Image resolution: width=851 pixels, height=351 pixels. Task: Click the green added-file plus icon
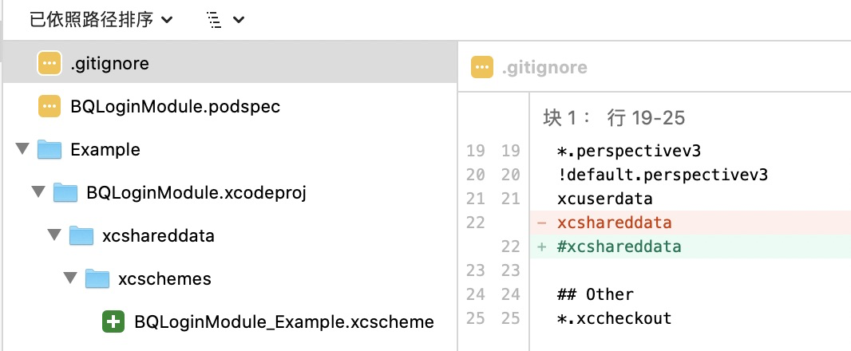(113, 321)
